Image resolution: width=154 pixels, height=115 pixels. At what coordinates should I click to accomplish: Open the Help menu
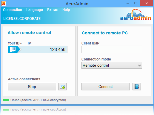click(66, 10)
